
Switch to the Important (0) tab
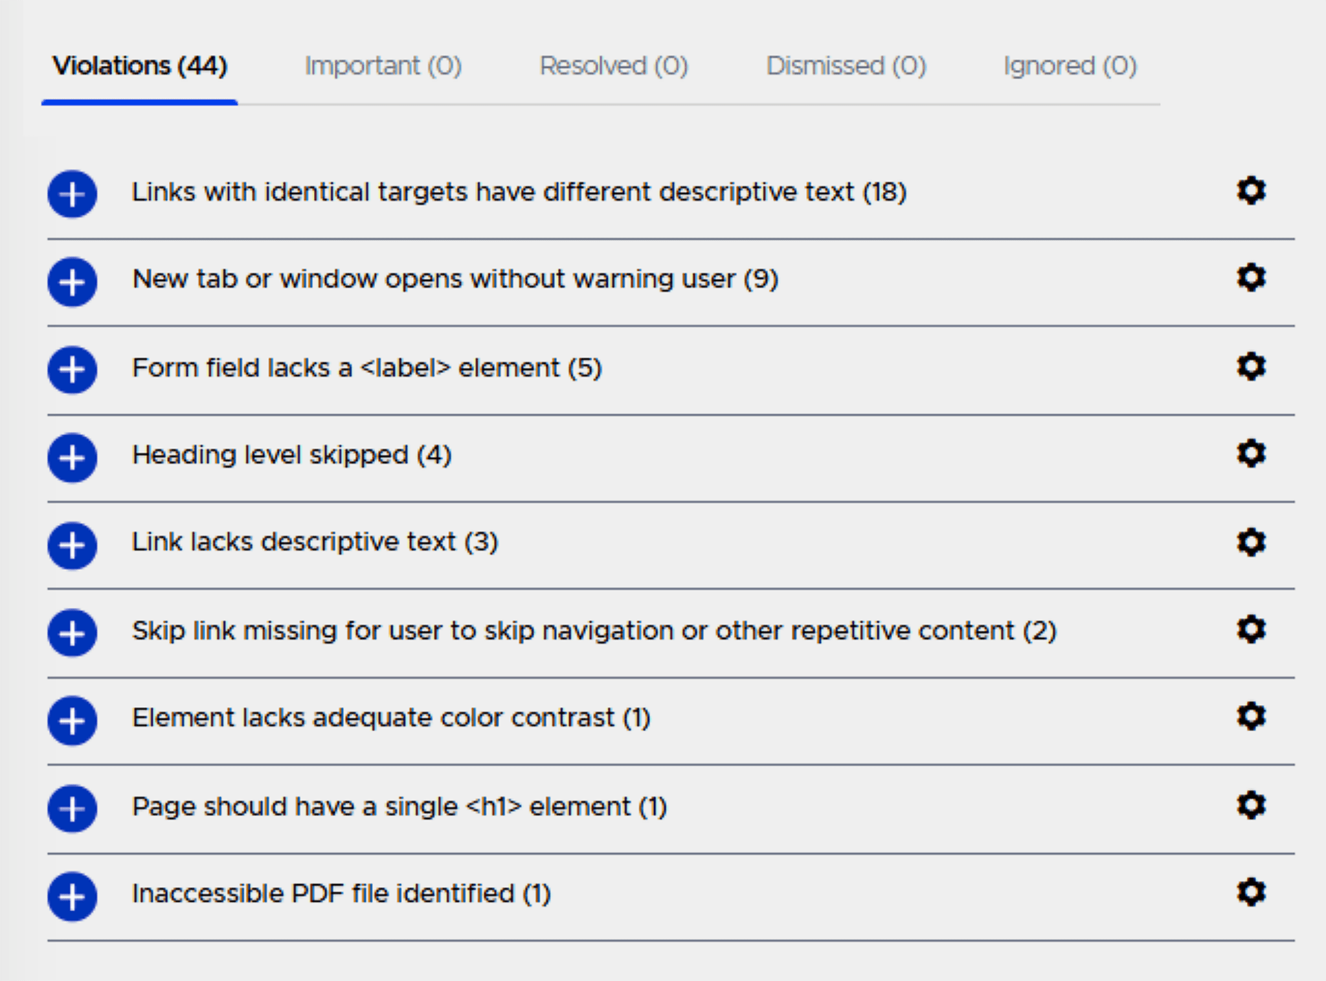[x=383, y=66]
